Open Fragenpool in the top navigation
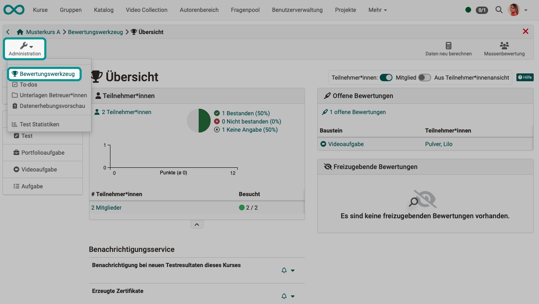The width and height of the screenshot is (539, 304). click(245, 9)
